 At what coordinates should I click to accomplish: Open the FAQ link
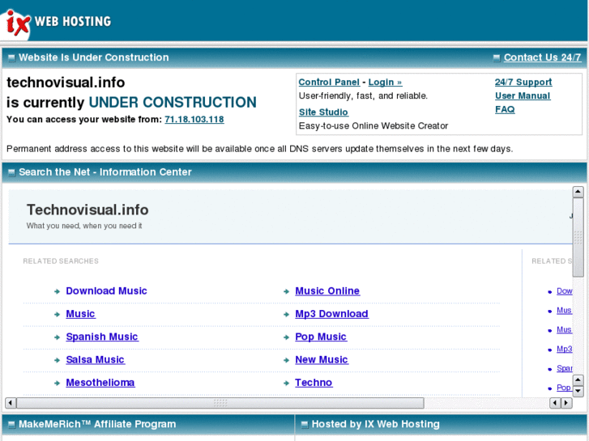(x=505, y=109)
